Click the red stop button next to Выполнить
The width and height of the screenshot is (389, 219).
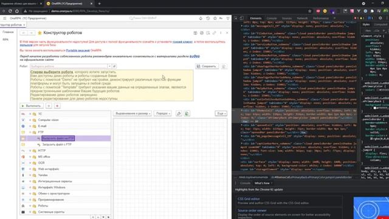tap(57, 106)
